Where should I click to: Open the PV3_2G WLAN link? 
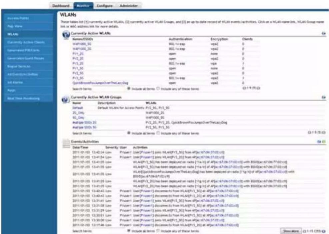(78, 64)
